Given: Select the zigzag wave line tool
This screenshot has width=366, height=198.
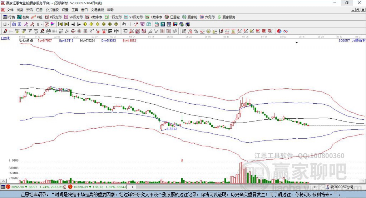Looking at the screenshot, I should 157,31.
